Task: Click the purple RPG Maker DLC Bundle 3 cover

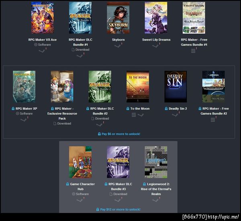Action: pos(118,162)
